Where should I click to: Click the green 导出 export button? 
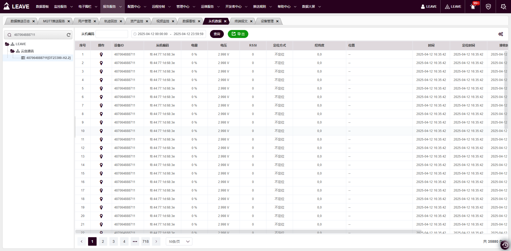pos(238,34)
